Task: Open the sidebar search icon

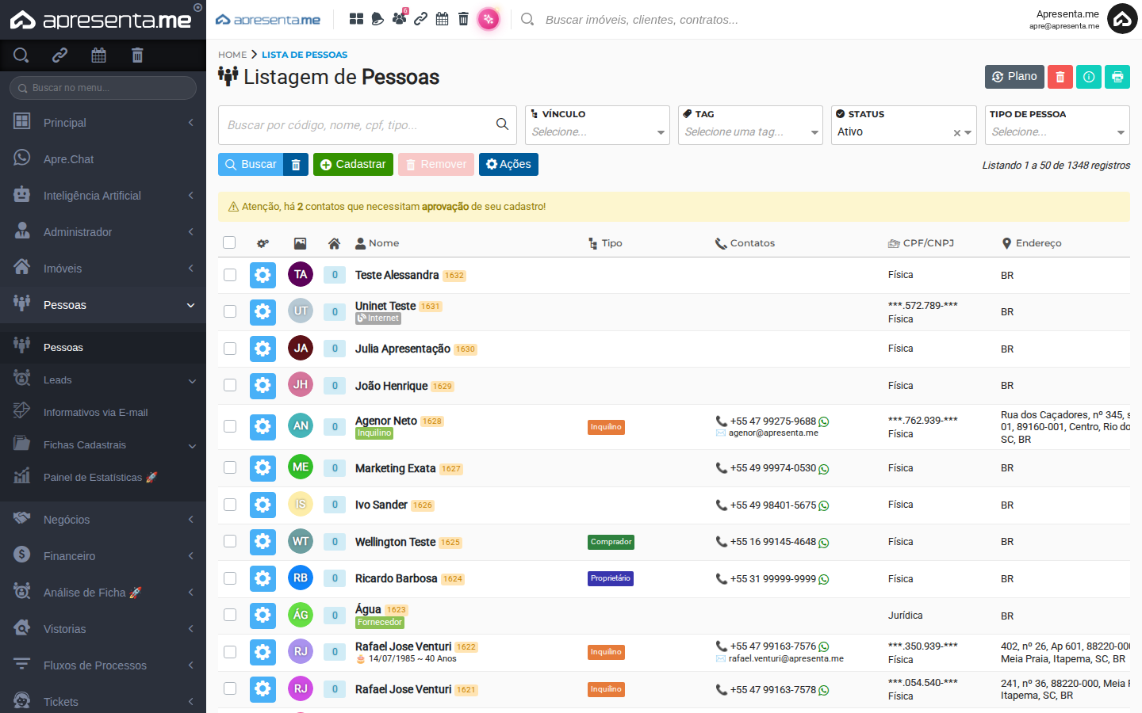Action: coord(21,55)
